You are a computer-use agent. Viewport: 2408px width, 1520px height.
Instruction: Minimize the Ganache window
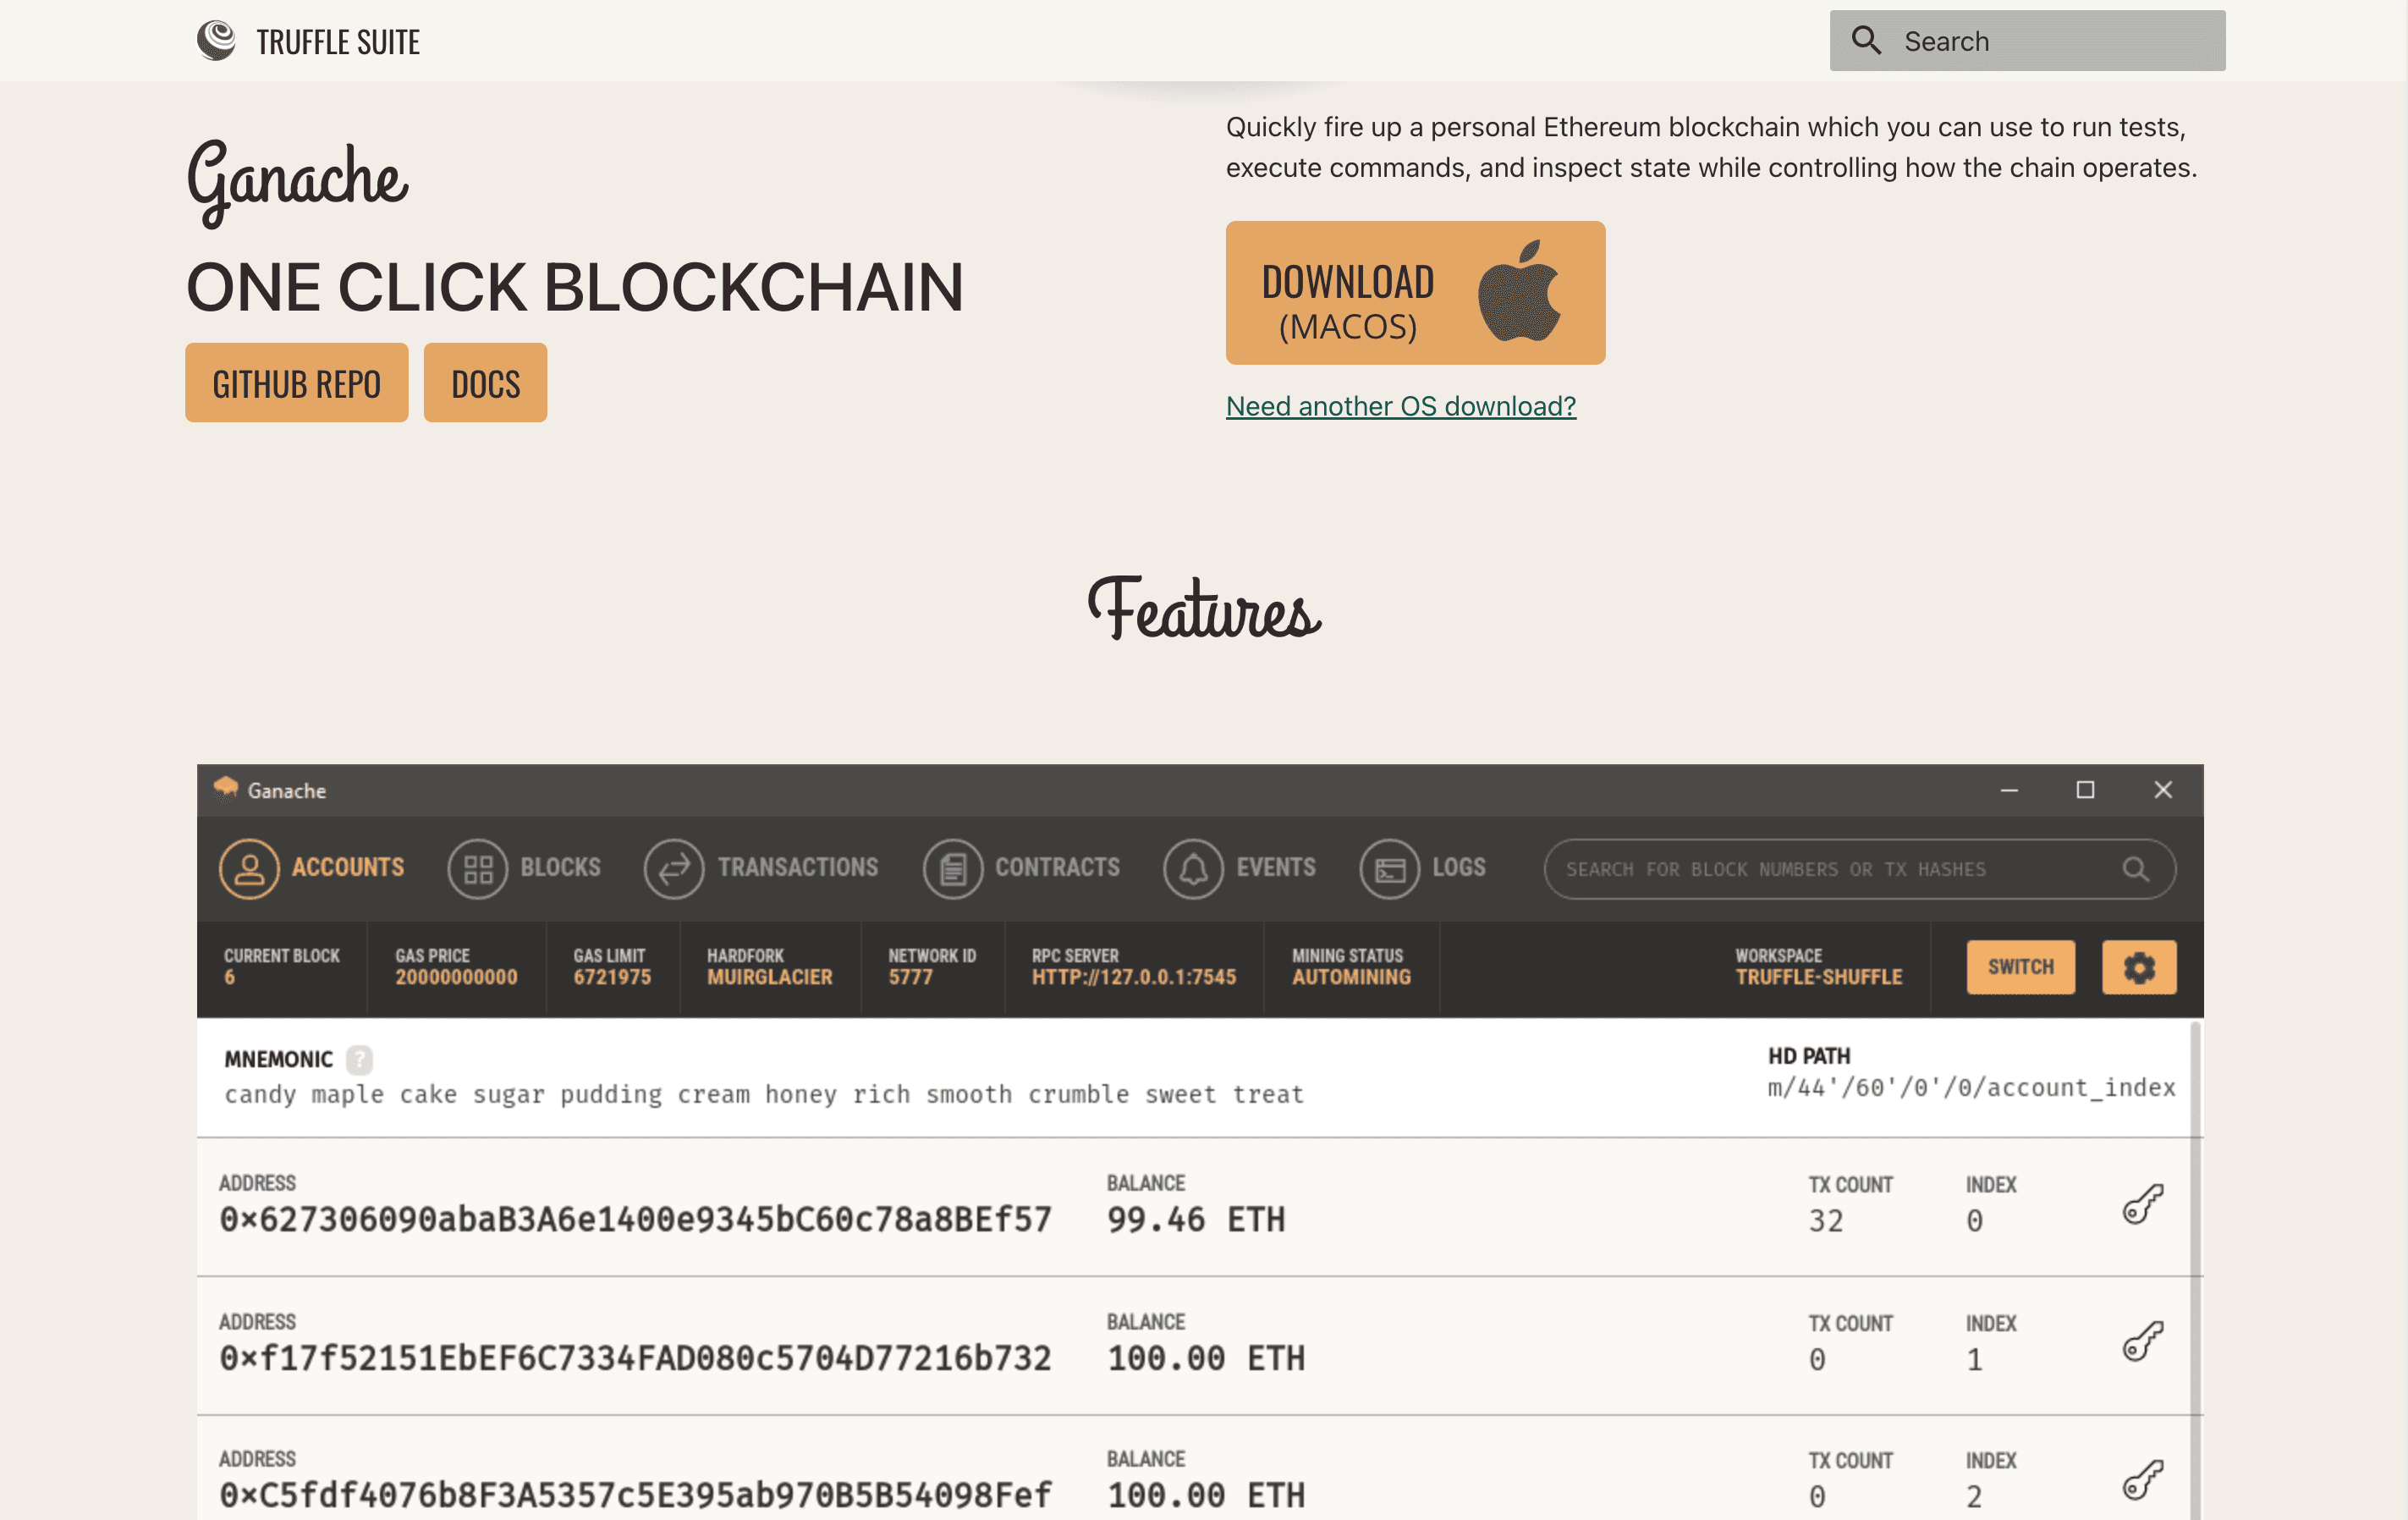[2009, 790]
